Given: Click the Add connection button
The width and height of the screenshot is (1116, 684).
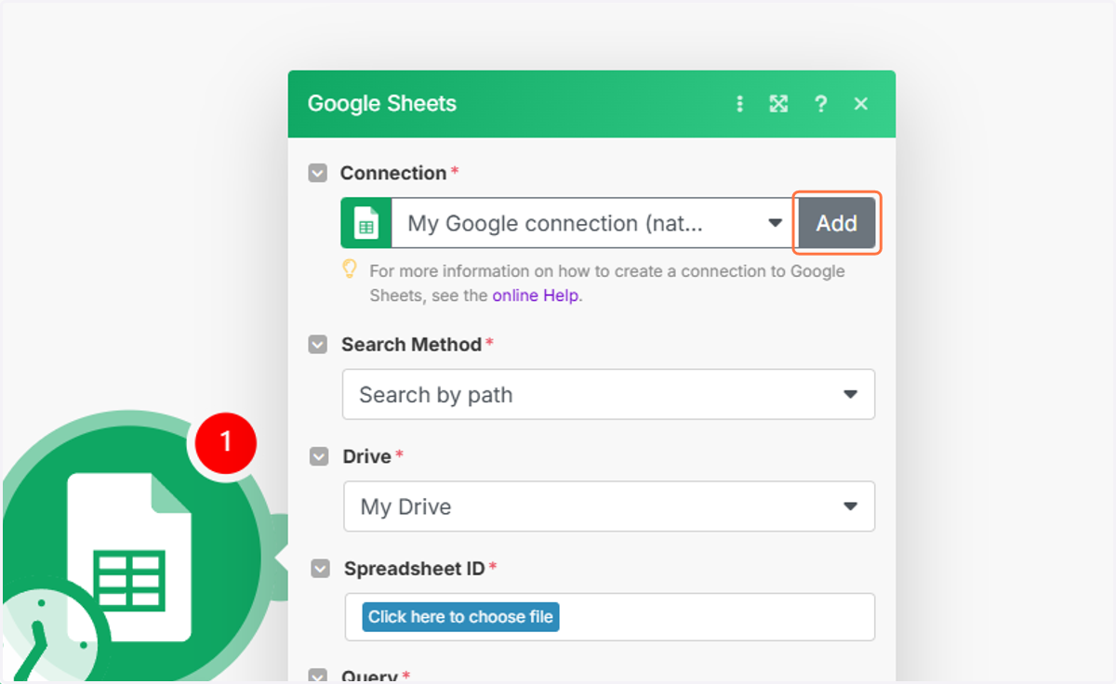Looking at the screenshot, I should pos(836,223).
